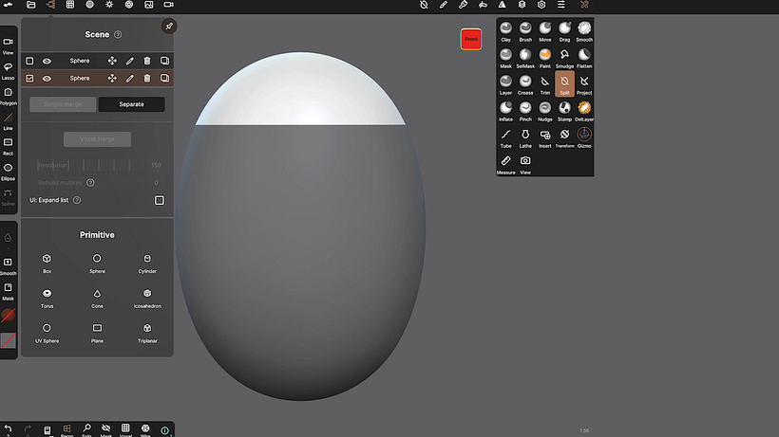Screen dimensions: 779x437
Task: Toggle Voxel option in bottom bar
Action: coord(125,429)
